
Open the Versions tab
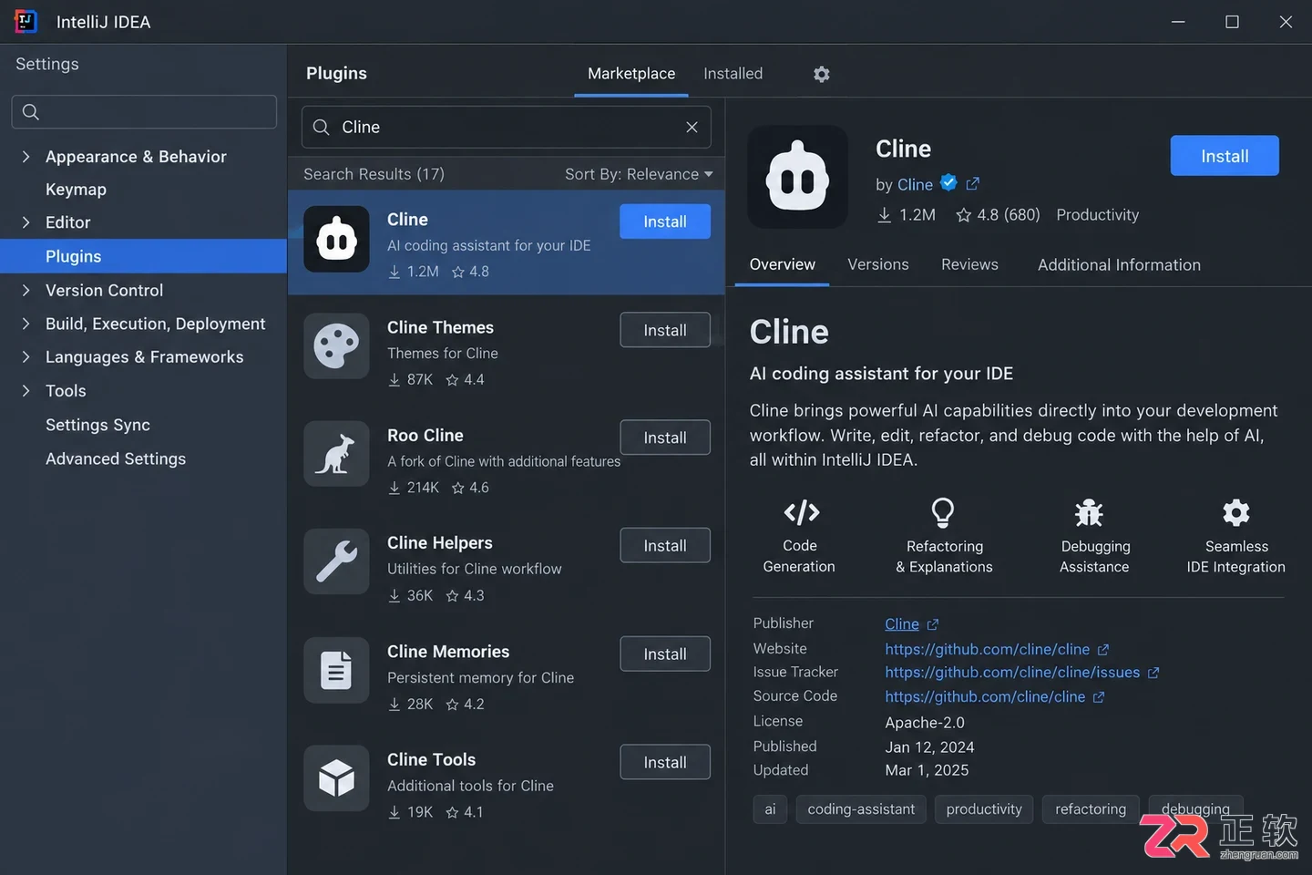point(878,264)
